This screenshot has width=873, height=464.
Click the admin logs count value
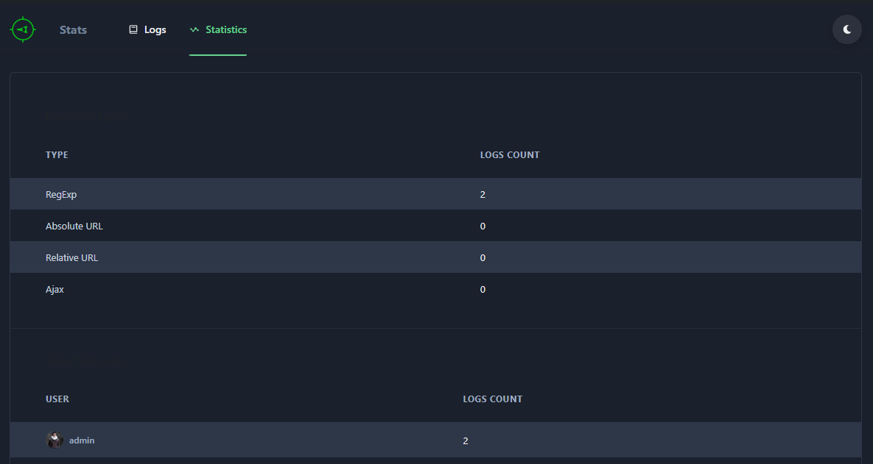[x=466, y=440]
